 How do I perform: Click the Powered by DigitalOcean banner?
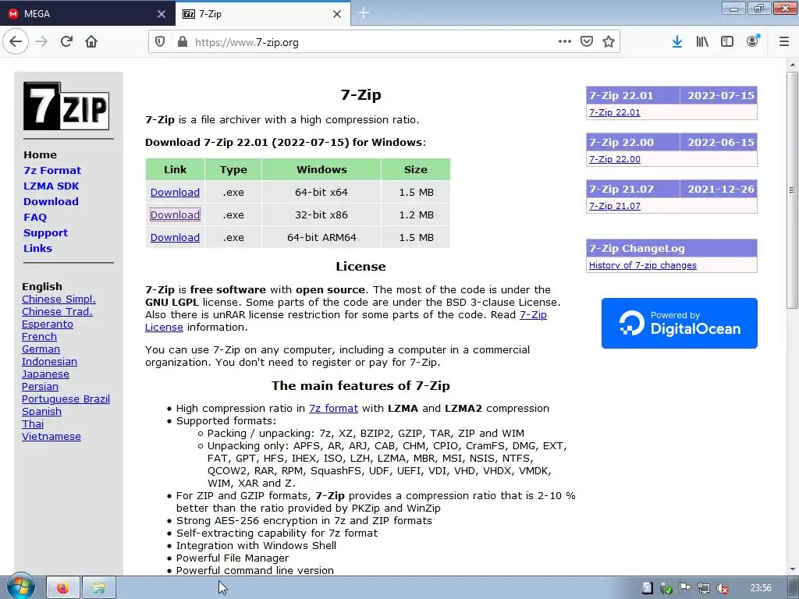680,324
